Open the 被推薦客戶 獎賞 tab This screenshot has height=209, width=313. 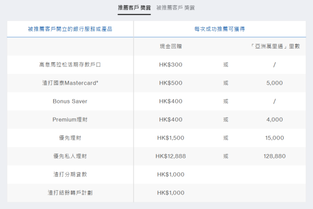point(175,8)
